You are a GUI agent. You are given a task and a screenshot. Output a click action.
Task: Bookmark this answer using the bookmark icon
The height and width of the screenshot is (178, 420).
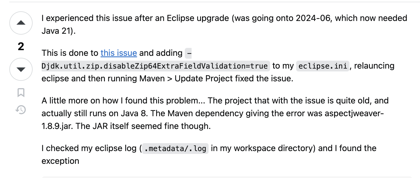21,93
